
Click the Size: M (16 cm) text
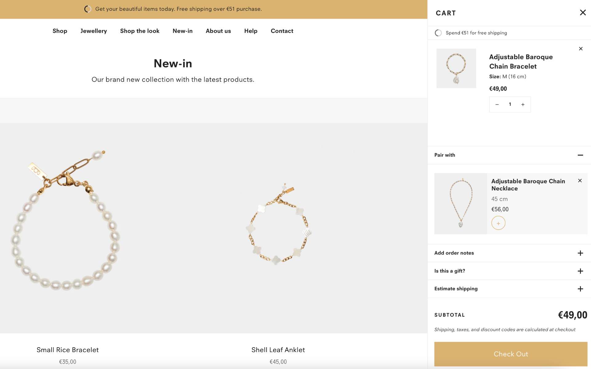click(508, 77)
